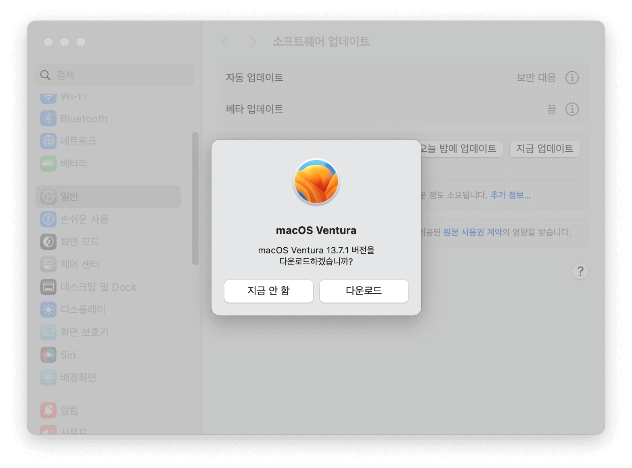
Task: Go back with the left chevron
Action: pyautogui.click(x=224, y=41)
